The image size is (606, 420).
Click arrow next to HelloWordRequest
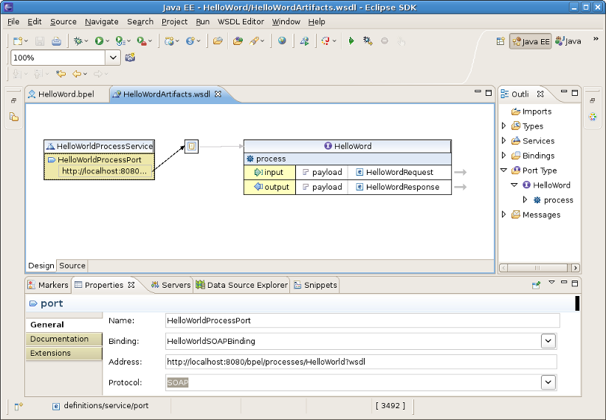pos(461,172)
